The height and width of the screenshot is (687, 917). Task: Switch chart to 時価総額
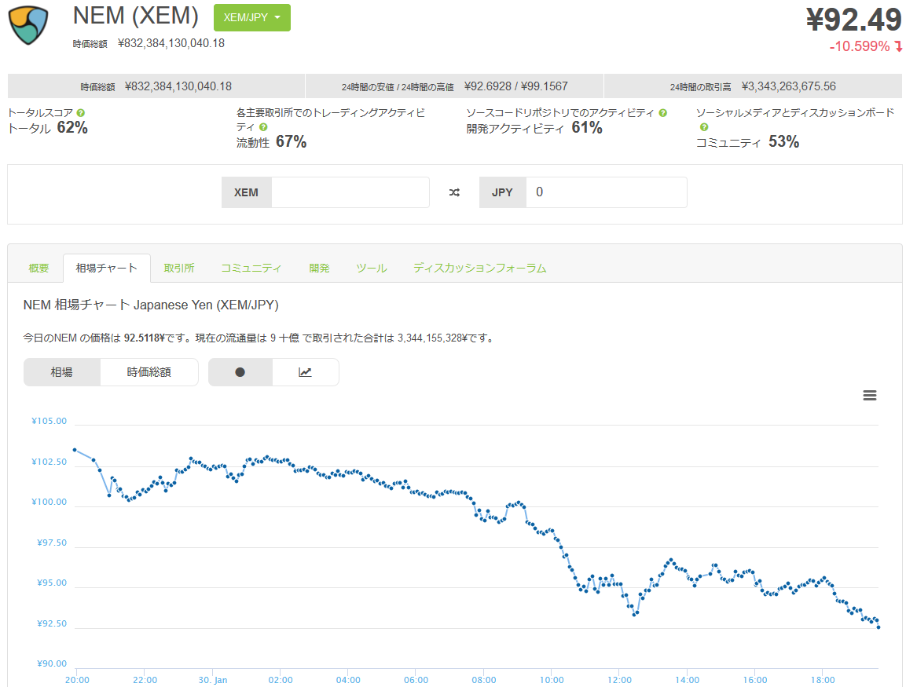point(149,372)
